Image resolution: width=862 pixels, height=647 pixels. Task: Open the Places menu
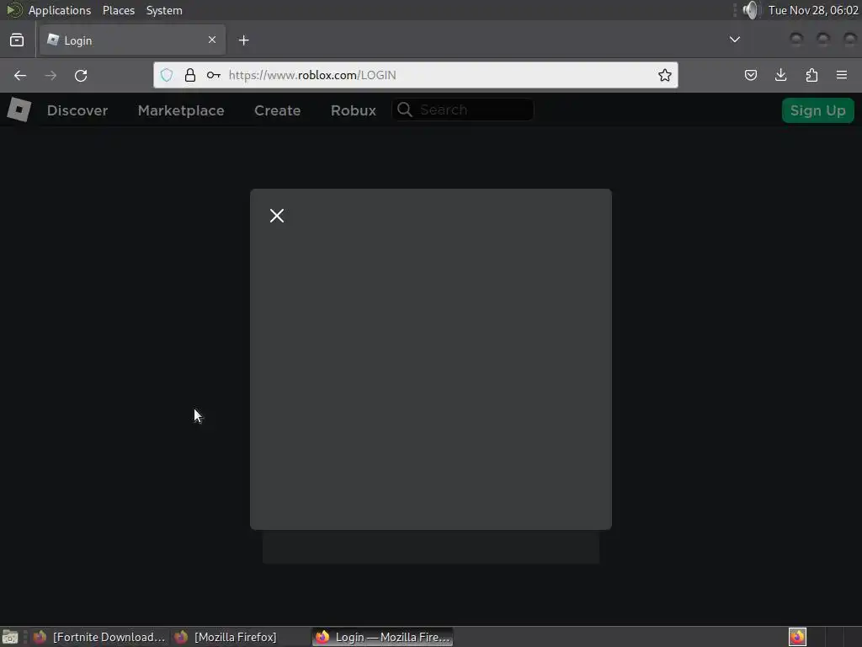pos(119,10)
